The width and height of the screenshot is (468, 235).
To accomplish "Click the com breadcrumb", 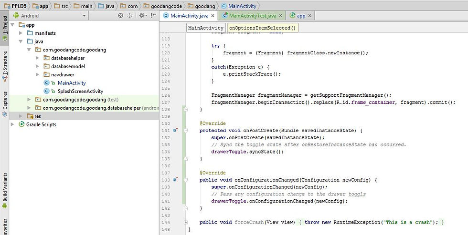I will click(x=129, y=6).
